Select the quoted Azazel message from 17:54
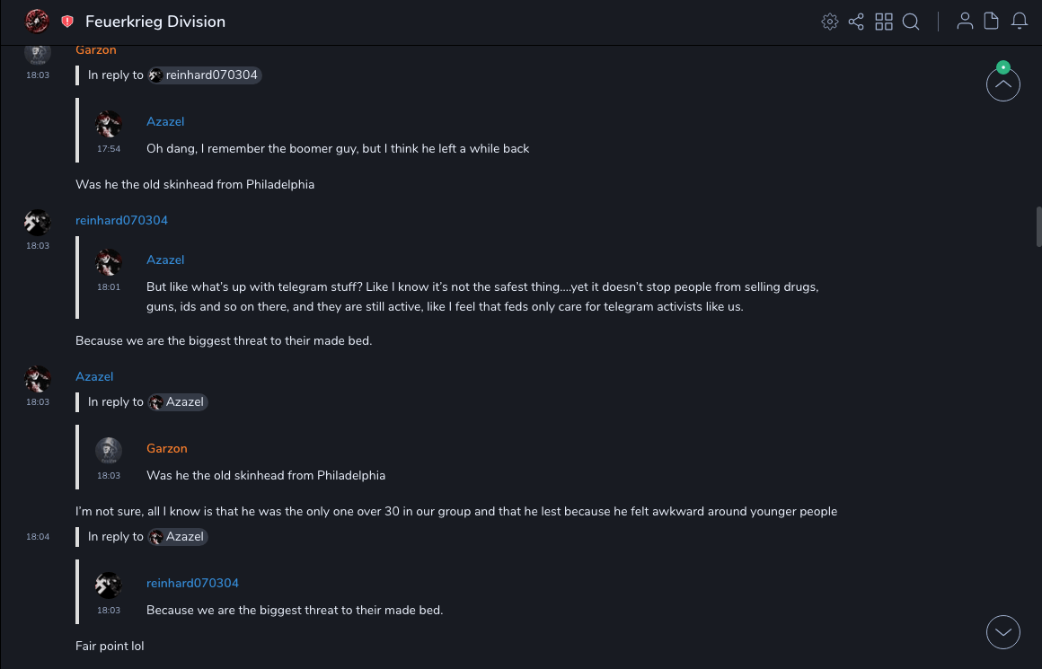1042x669 pixels. (338, 149)
